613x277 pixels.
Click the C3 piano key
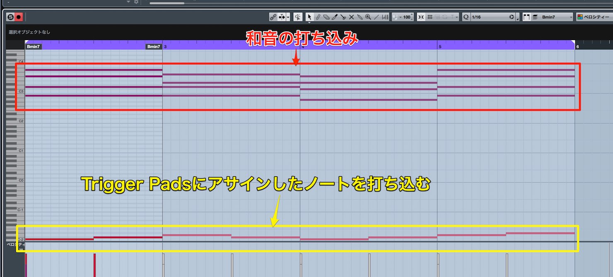[16, 91]
